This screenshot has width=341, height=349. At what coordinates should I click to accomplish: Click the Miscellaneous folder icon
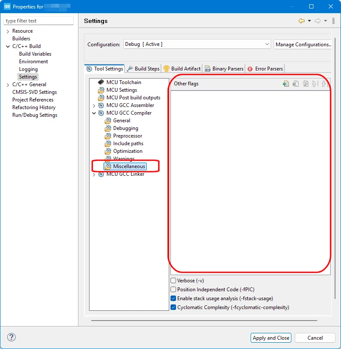click(108, 166)
